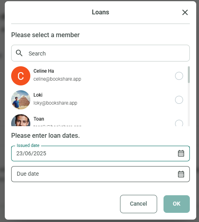199x222 pixels.
Task: Click the member list scrollbar thumb
Action: coord(189,75)
